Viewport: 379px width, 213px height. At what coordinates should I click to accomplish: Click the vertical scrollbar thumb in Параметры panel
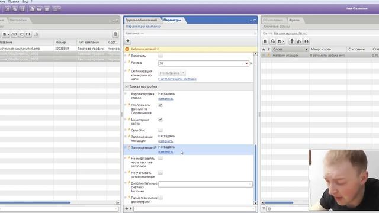point(255,173)
